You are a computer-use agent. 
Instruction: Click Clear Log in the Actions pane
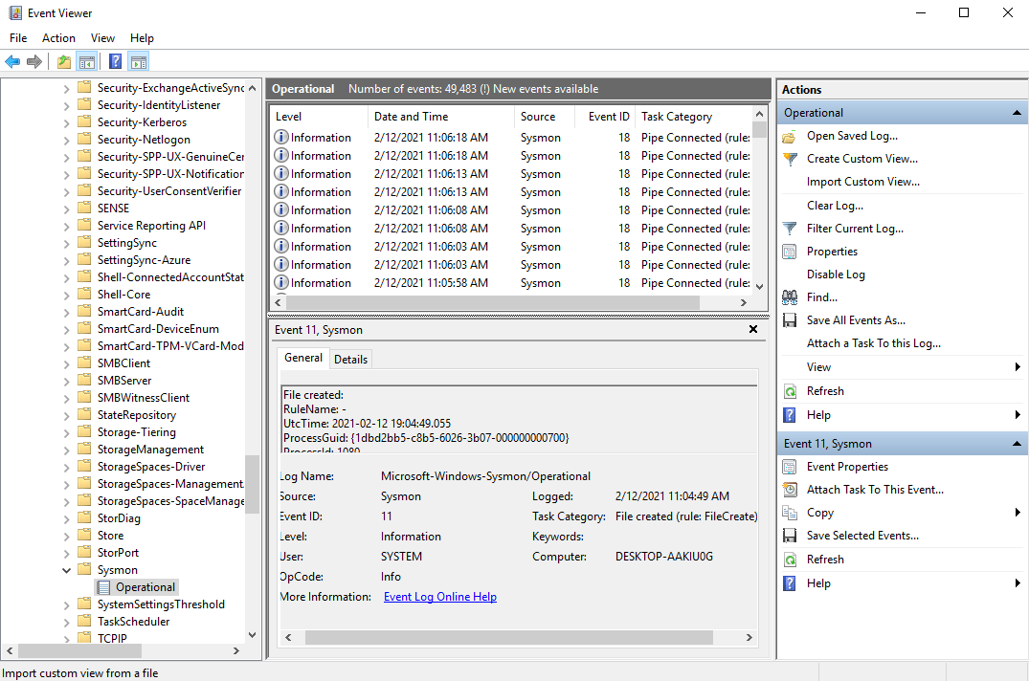[x=835, y=206]
